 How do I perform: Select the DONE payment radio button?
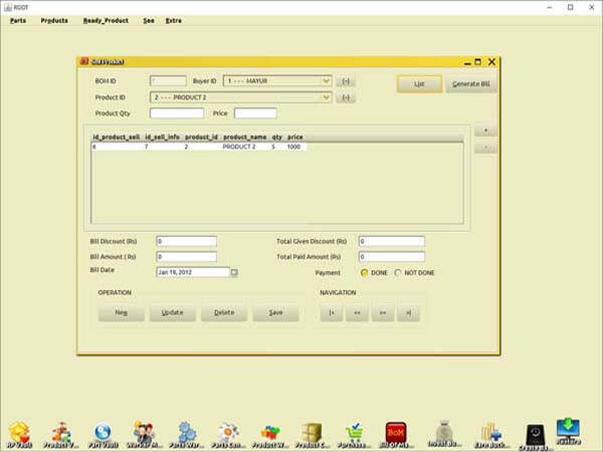tap(364, 272)
